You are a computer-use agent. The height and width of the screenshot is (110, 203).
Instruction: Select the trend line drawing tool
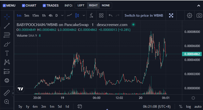coord(7,26)
